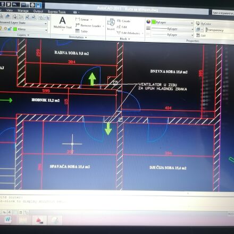Screen dimensions: 234x234
Task: Click the green up arrow in the doorway
Action: point(92,79)
